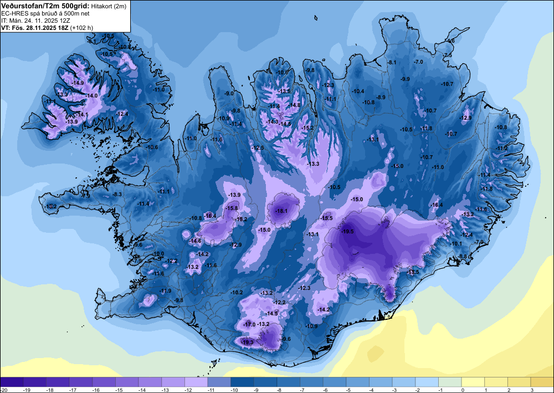The image size is (554, 393).
Task: Click the '2' legend scale label
Action: [x=509, y=390]
